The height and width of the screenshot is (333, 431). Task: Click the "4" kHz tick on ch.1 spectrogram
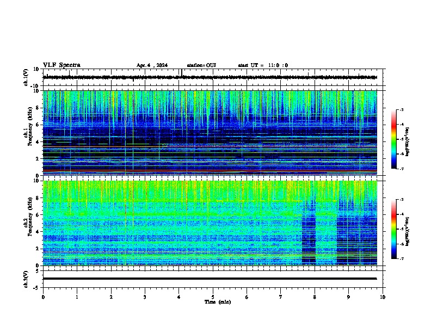(38, 142)
